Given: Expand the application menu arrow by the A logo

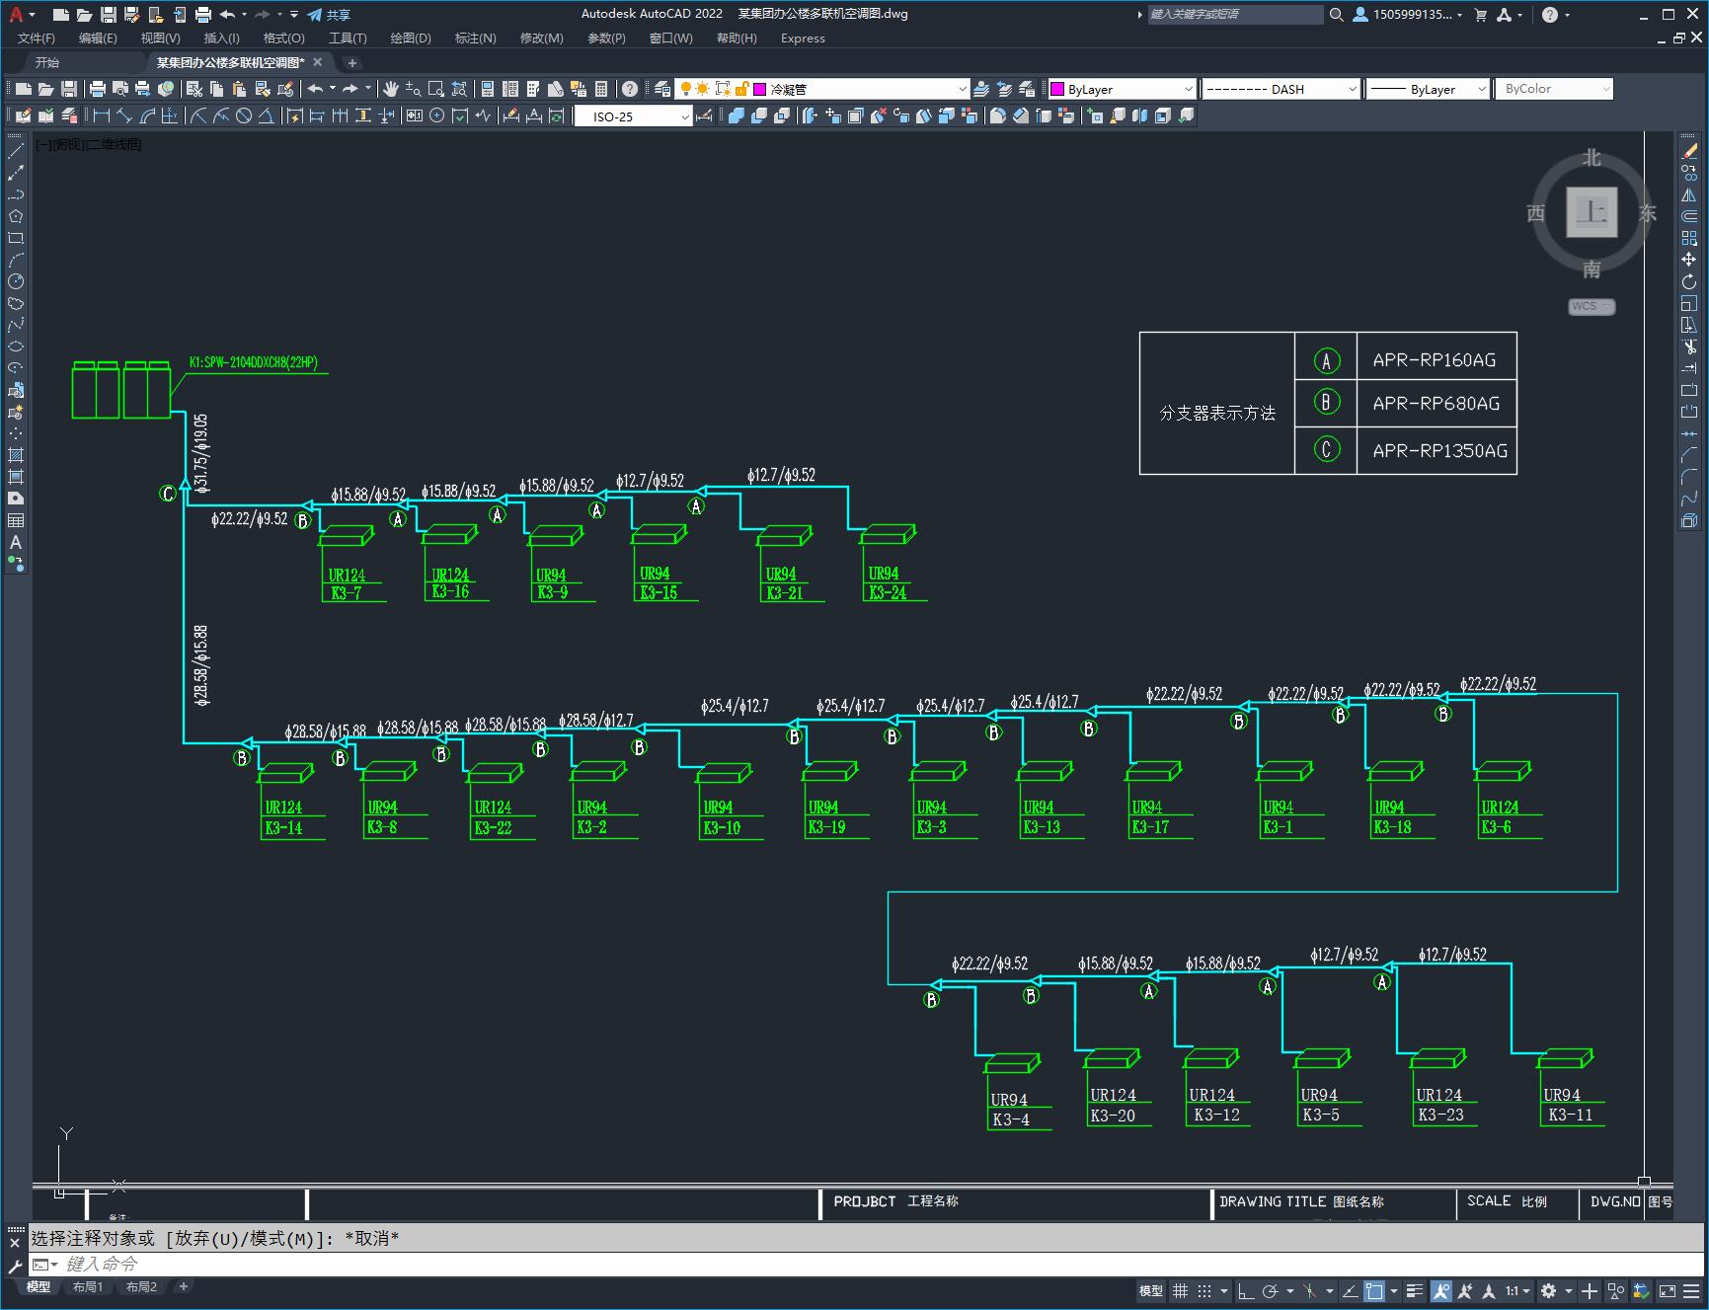Looking at the screenshot, I should pos(33,15).
